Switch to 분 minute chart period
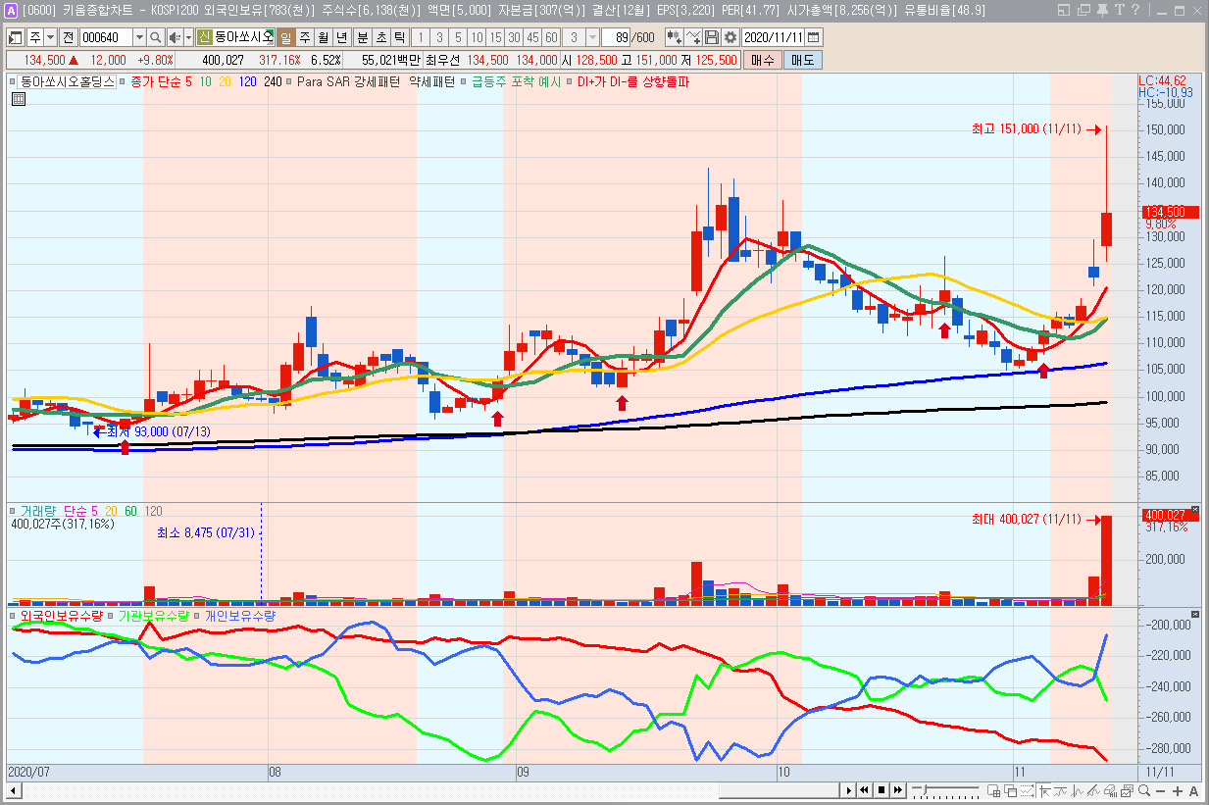This screenshot has height=805, width=1209. click(x=362, y=37)
